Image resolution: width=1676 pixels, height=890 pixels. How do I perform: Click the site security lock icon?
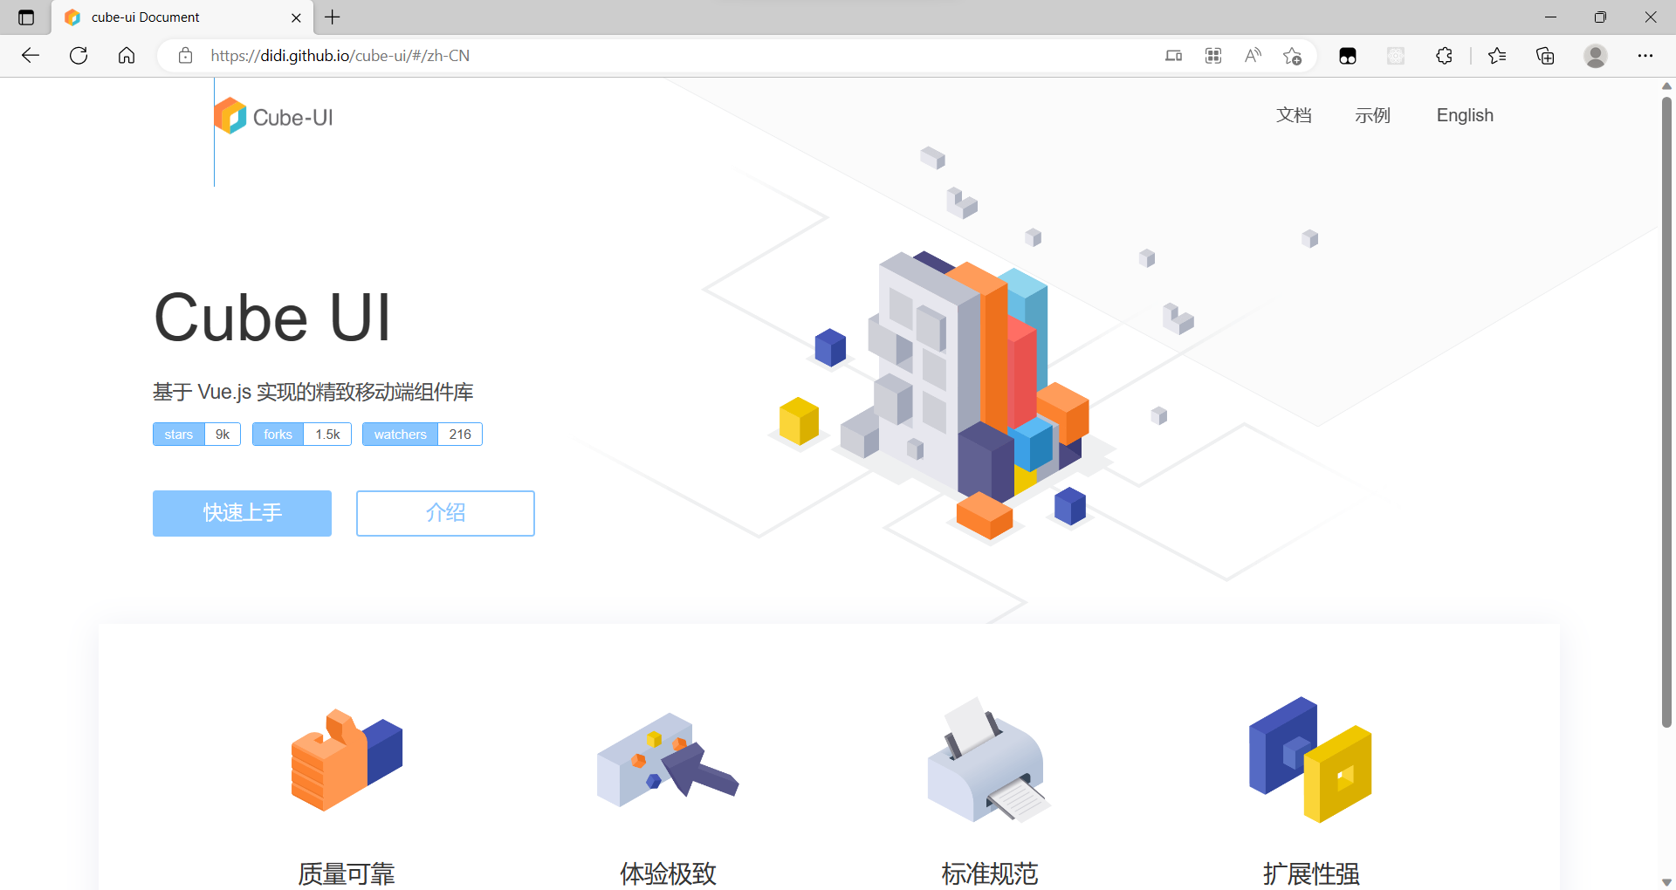[x=185, y=55]
